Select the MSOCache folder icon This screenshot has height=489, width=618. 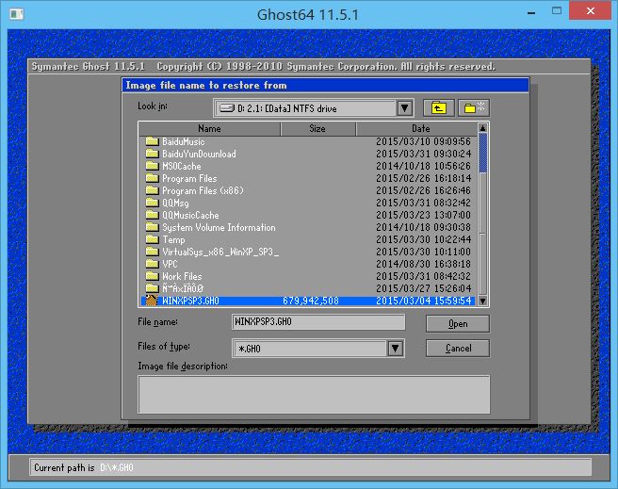click(x=151, y=166)
